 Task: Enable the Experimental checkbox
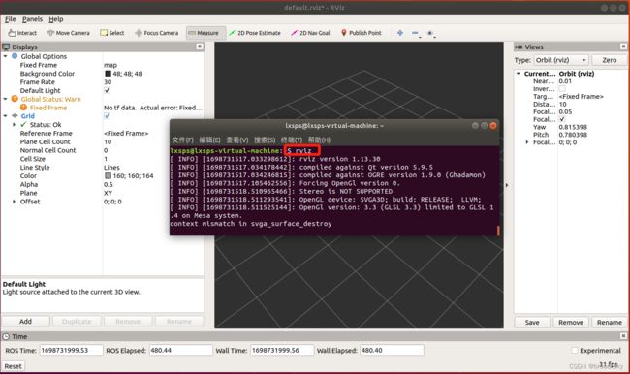[575, 351]
